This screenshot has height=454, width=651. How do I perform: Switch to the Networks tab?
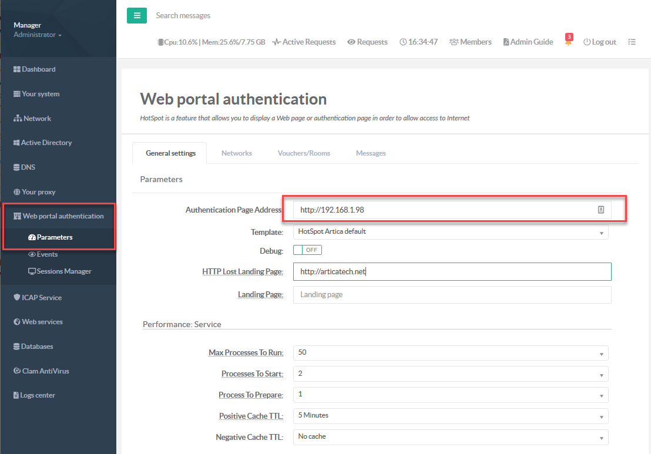(x=236, y=153)
